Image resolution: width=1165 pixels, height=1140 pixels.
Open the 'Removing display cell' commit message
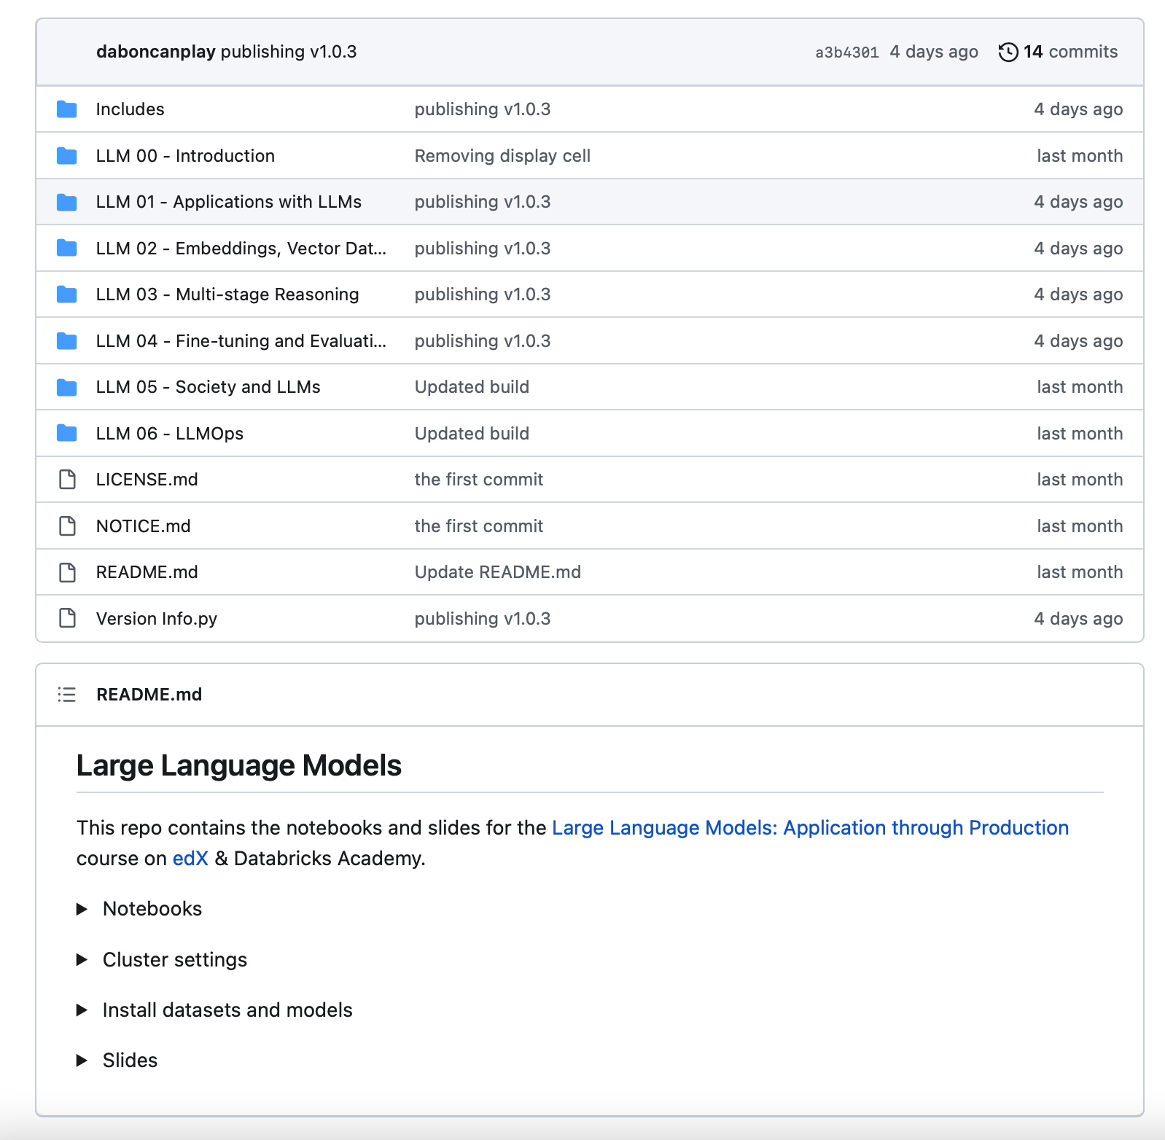click(502, 156)
